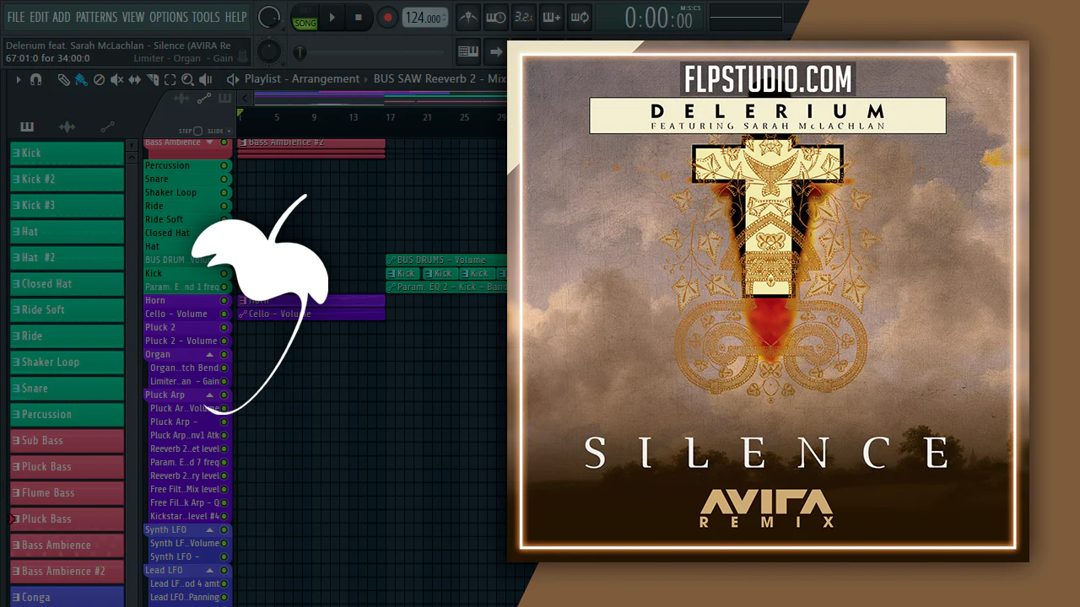The image size is (1080, 607).
Task: Switch to PAT mode
Action: tap(305, 13)
